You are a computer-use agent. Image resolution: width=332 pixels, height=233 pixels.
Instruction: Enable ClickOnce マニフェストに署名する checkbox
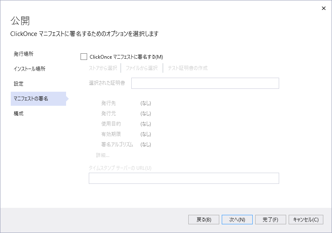[x=84, y=57]
